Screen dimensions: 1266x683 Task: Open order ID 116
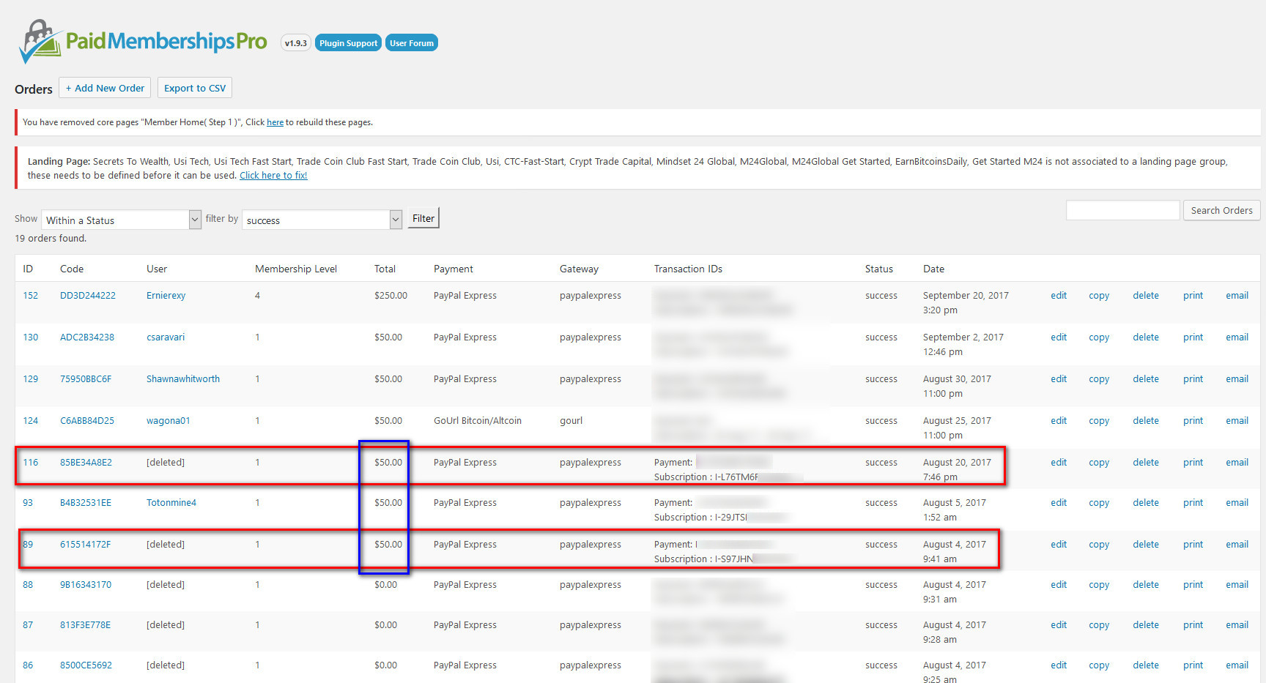coord(30,463)
